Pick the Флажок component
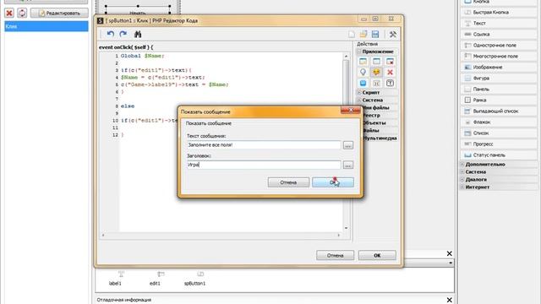This screenshot has width=541, height=304. pos(499,122)
